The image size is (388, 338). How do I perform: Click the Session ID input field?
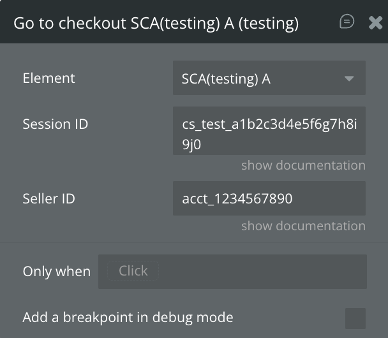click(x=269, y=131)
